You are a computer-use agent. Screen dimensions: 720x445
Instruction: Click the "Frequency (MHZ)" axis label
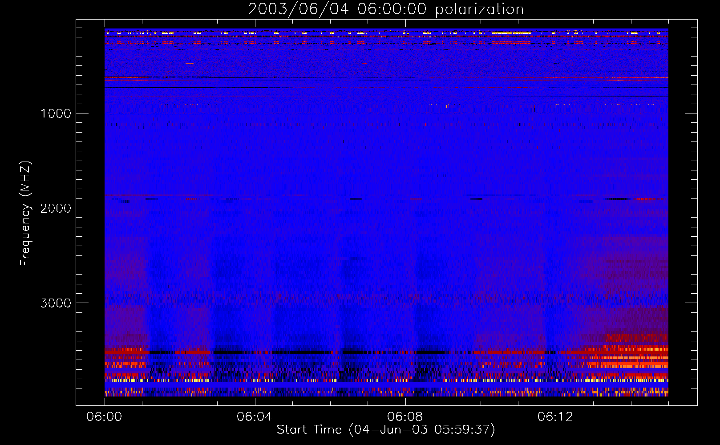(25, 214)
